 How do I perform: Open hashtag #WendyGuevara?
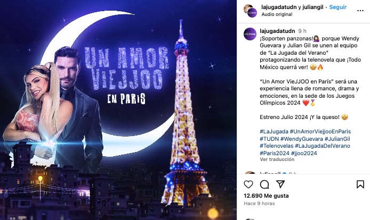click(x=302, y=139)
